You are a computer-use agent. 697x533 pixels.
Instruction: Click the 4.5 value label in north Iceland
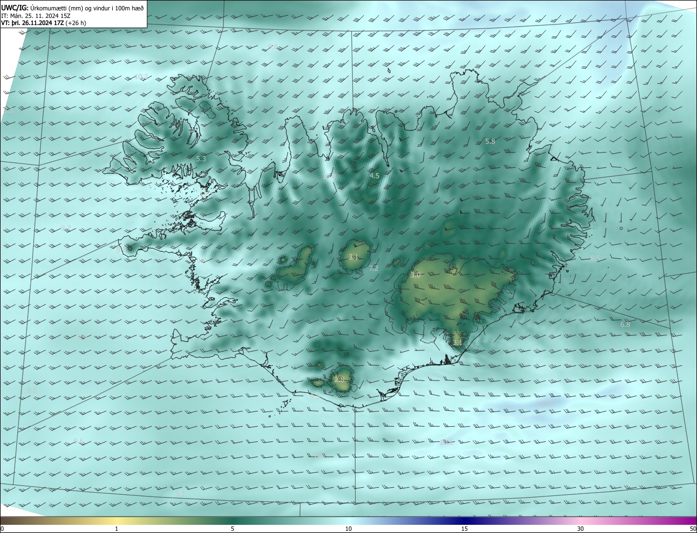tap(374, 175)
